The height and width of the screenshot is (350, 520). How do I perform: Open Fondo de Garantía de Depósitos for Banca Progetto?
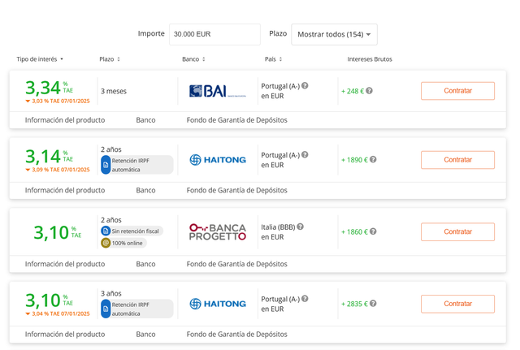click(x=236, y=264)
